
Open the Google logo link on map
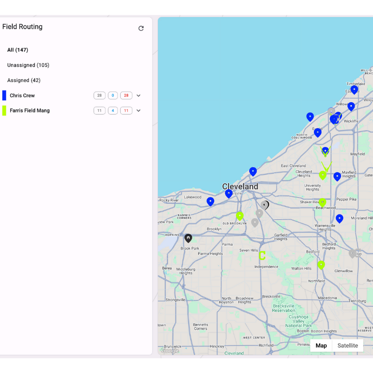170,351
